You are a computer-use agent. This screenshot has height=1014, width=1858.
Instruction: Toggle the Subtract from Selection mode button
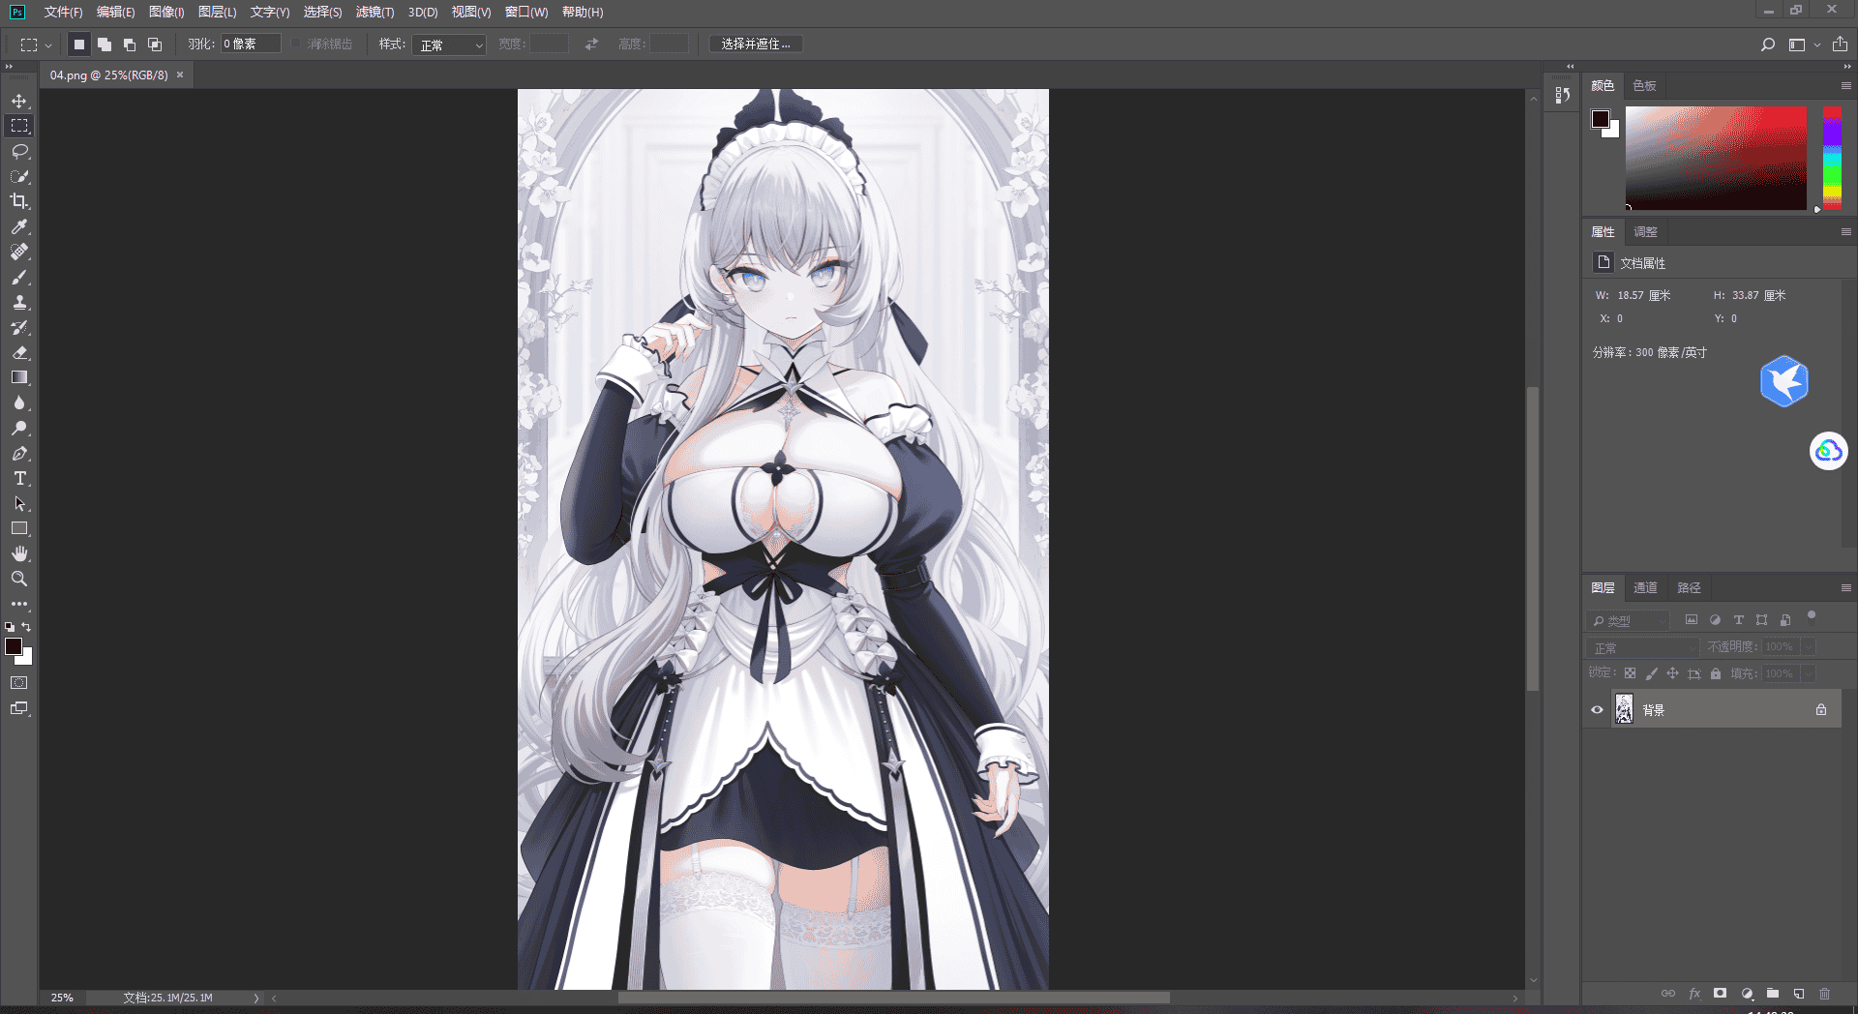pos(130,45)
